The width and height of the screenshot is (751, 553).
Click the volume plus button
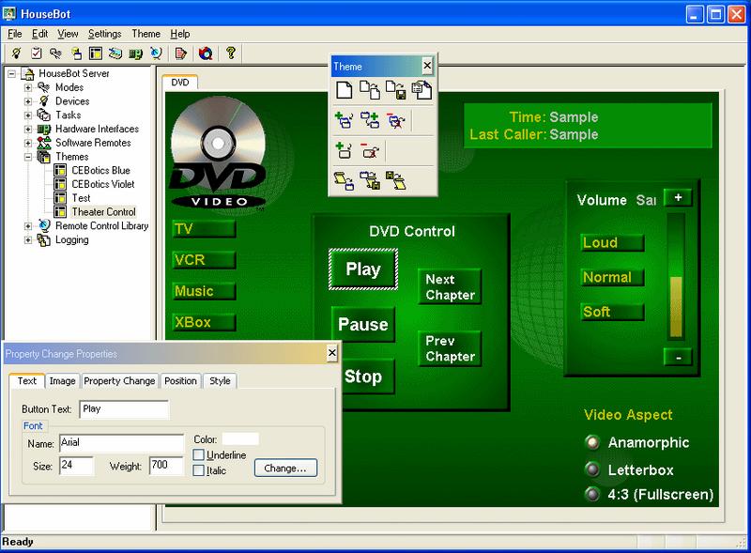click(678, 197)
